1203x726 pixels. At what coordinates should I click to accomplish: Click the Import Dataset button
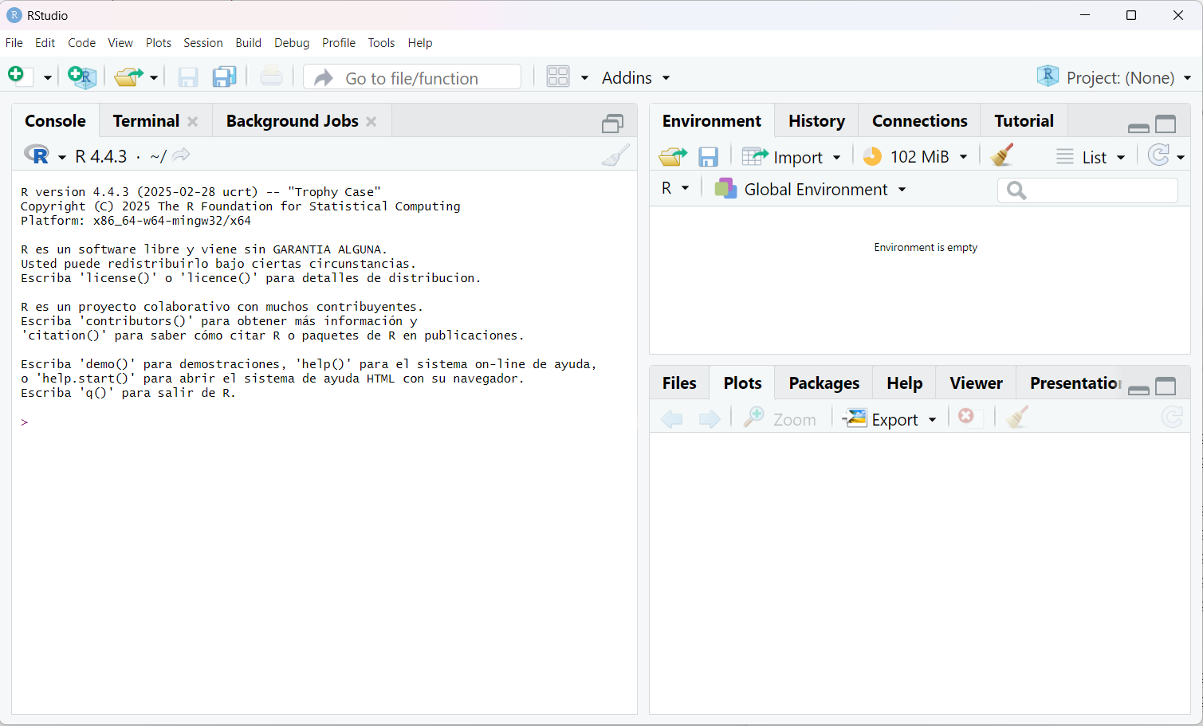coord(791,158)
